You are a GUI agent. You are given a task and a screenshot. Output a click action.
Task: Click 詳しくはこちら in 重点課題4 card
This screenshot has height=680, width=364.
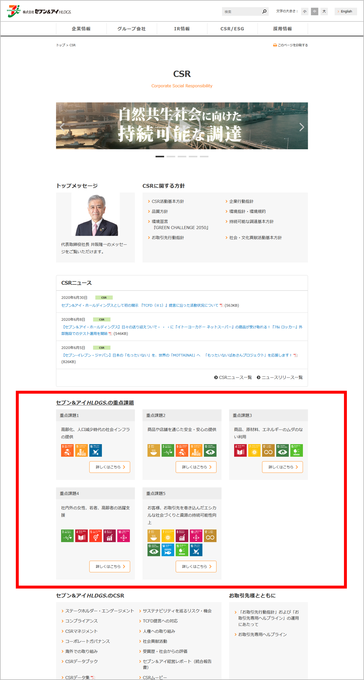point(110,567)
